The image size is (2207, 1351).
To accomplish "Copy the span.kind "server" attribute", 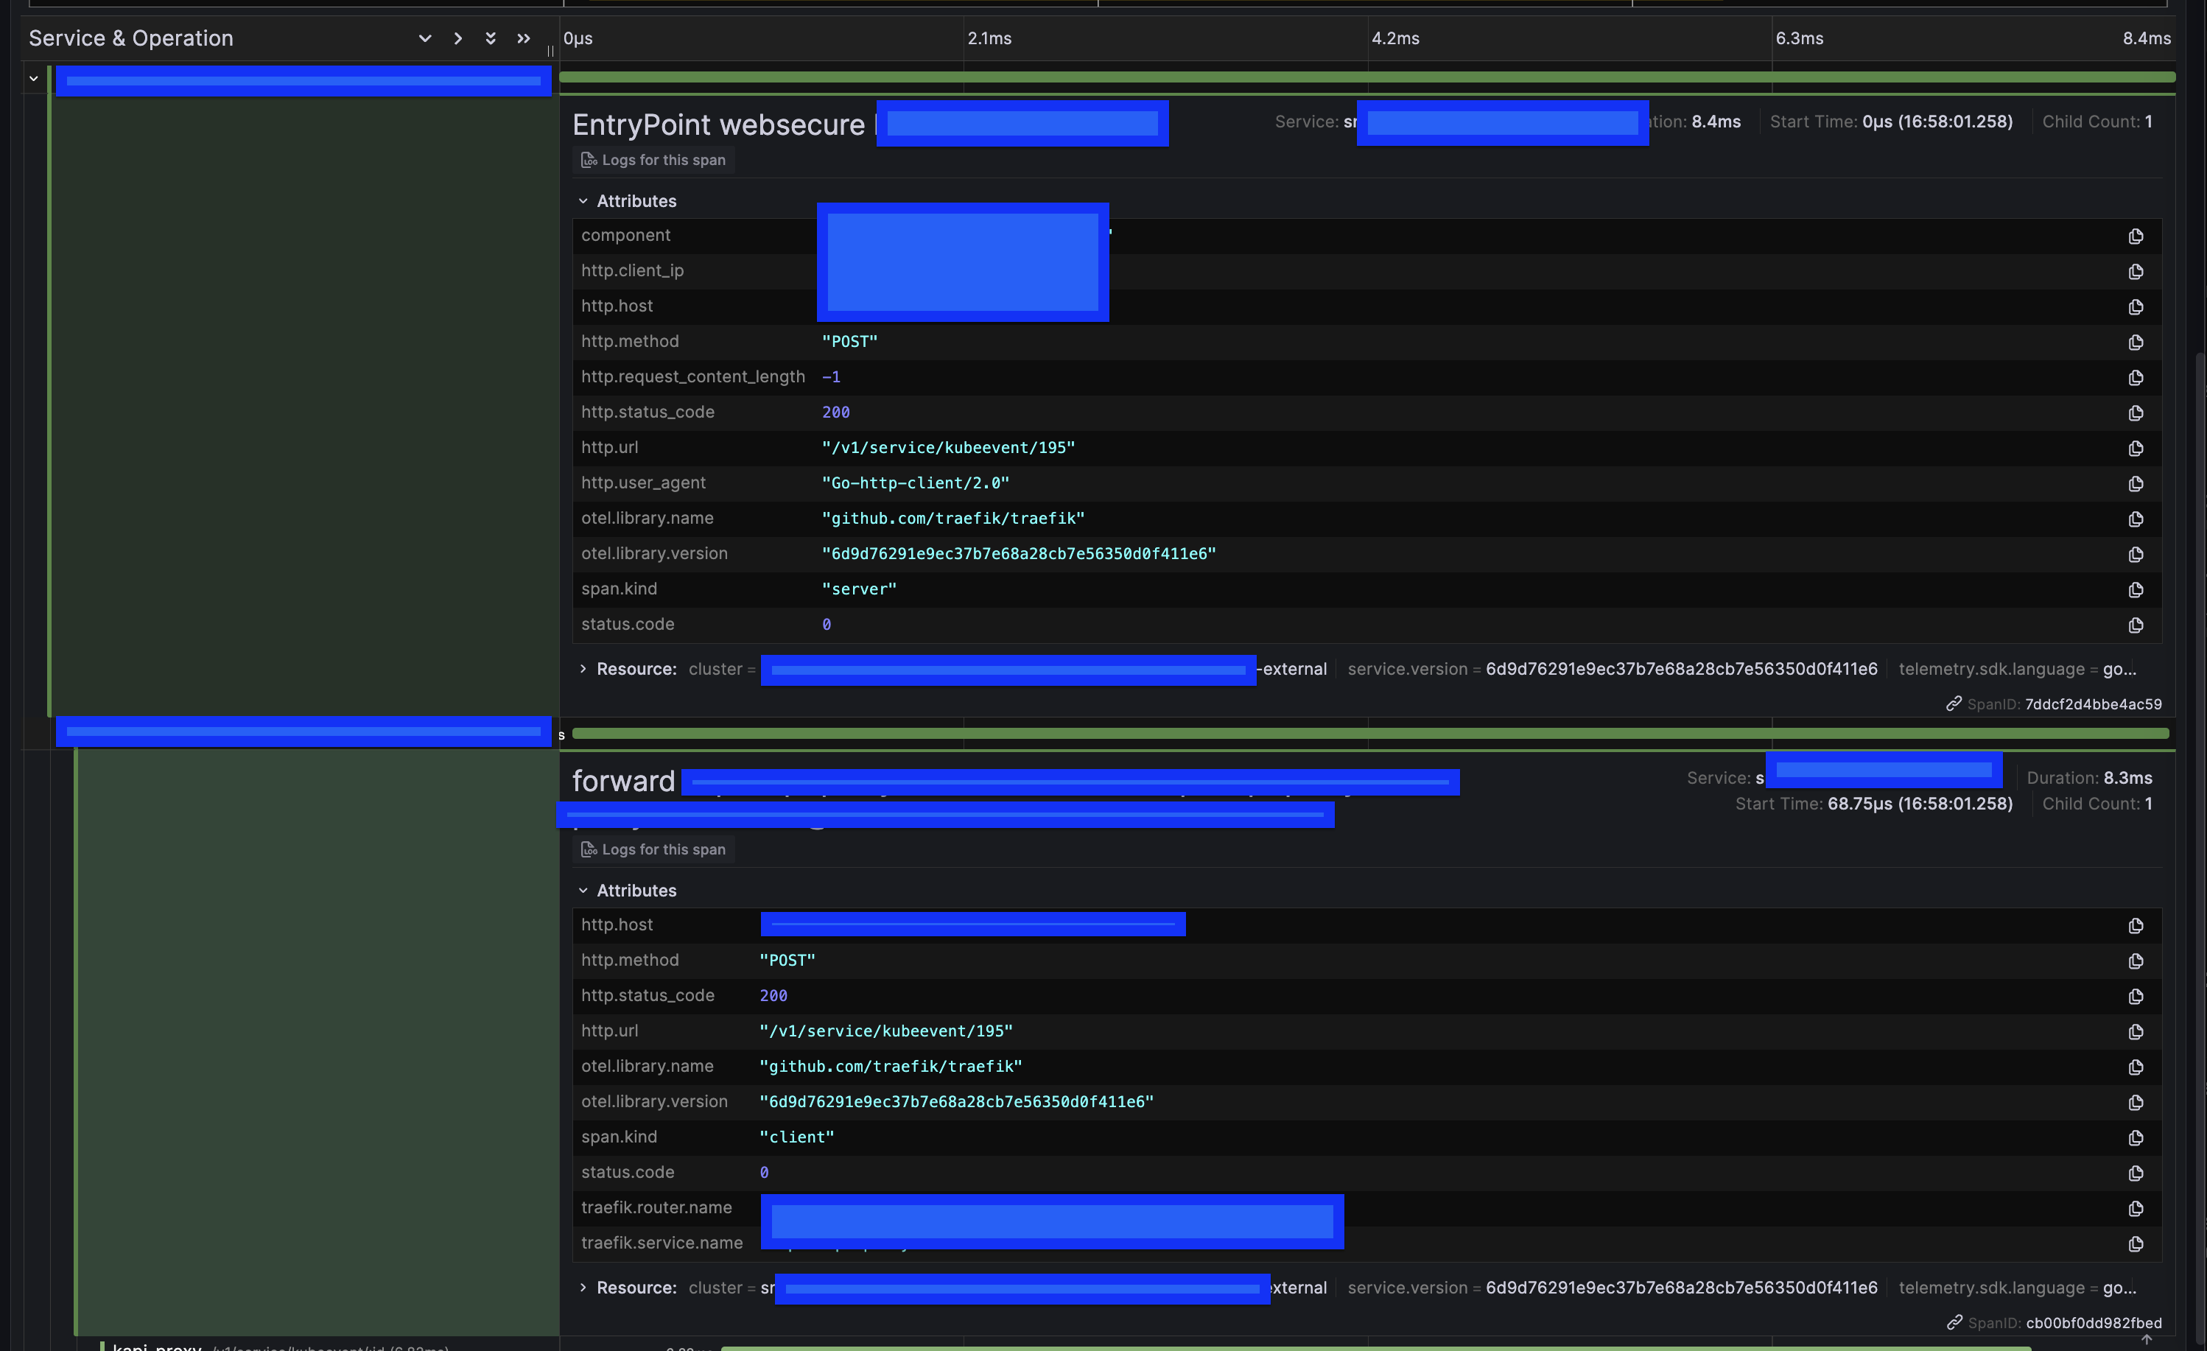I will [x=2136, y=589].
